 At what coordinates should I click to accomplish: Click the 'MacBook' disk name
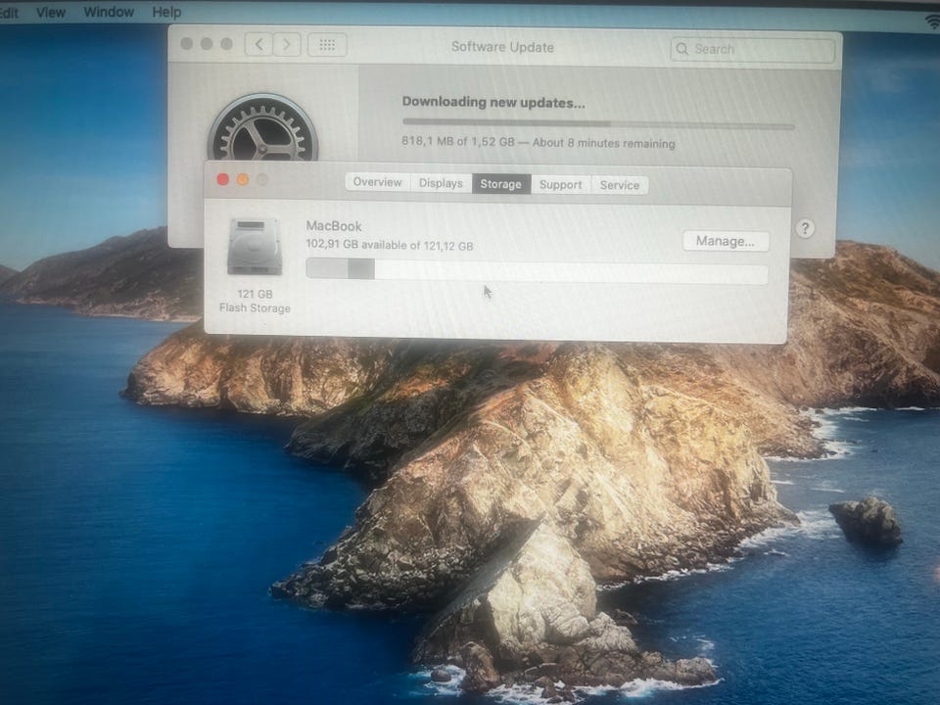(334, 226)
